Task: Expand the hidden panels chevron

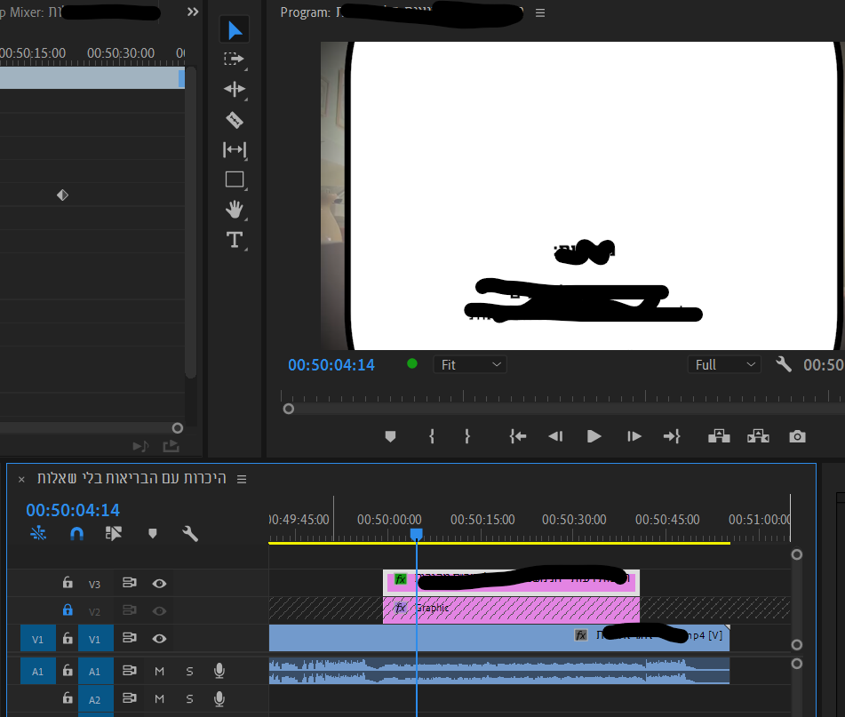Action: tap(193, 12)
